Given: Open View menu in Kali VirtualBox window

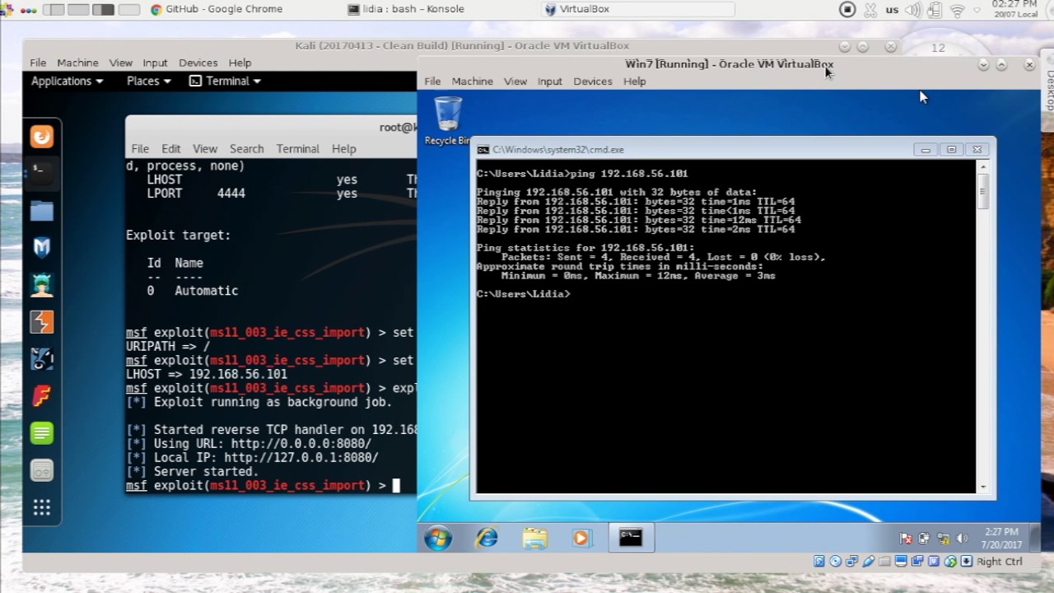Looking at the screenshot, I should [x=120, y=63].
